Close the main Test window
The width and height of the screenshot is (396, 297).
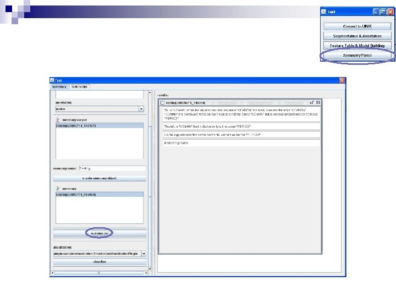342,80
